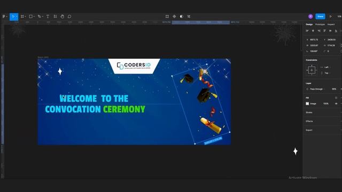Expand the Shape tools dropdown arrow

pyautogui.click(x=34, y=17)
